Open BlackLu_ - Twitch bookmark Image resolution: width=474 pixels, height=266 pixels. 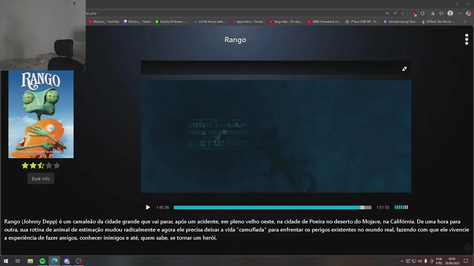(x=137, y=22)
